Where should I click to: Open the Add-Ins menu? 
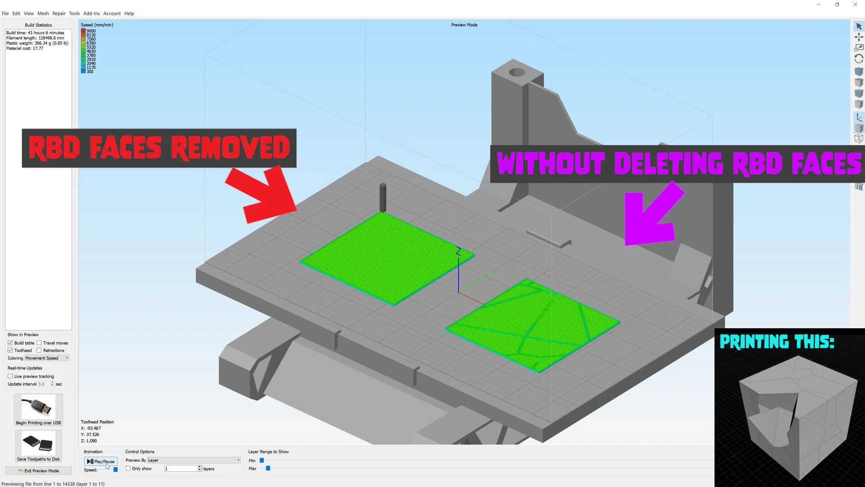click(91, 14)
